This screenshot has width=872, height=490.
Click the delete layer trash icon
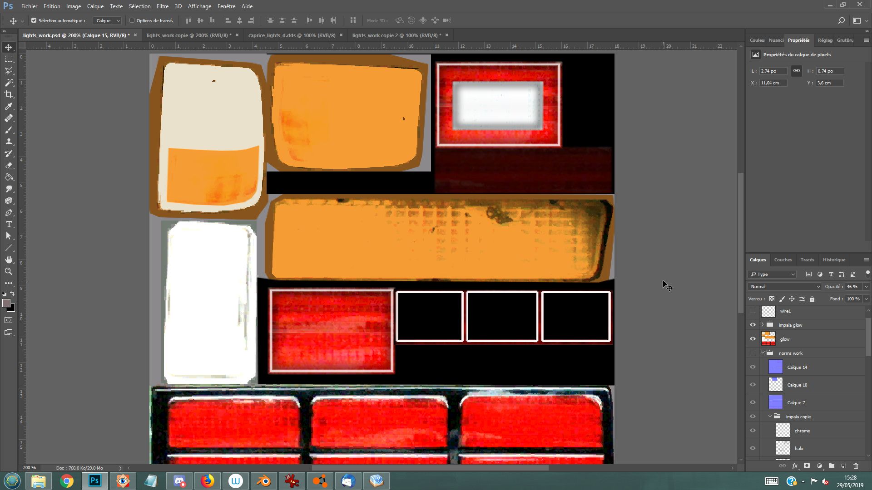pyautogui.click(x=856, y=466)
